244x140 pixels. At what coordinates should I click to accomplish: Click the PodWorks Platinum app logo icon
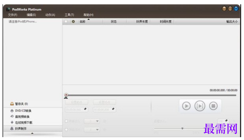[x=8, y=9]
